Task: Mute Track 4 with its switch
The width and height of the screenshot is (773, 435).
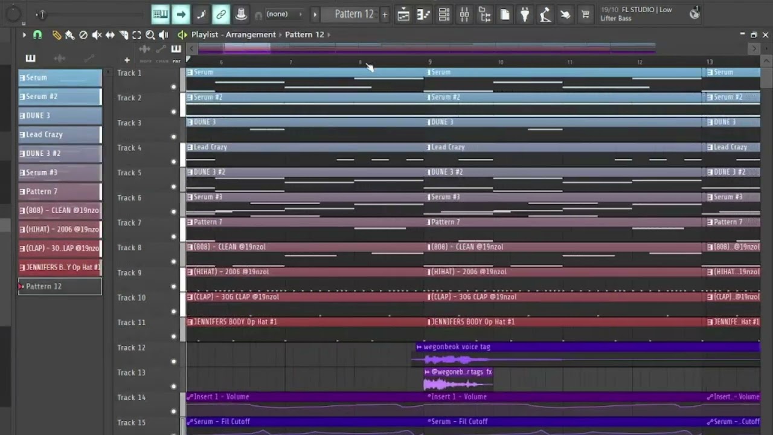Action: [174, 162]
